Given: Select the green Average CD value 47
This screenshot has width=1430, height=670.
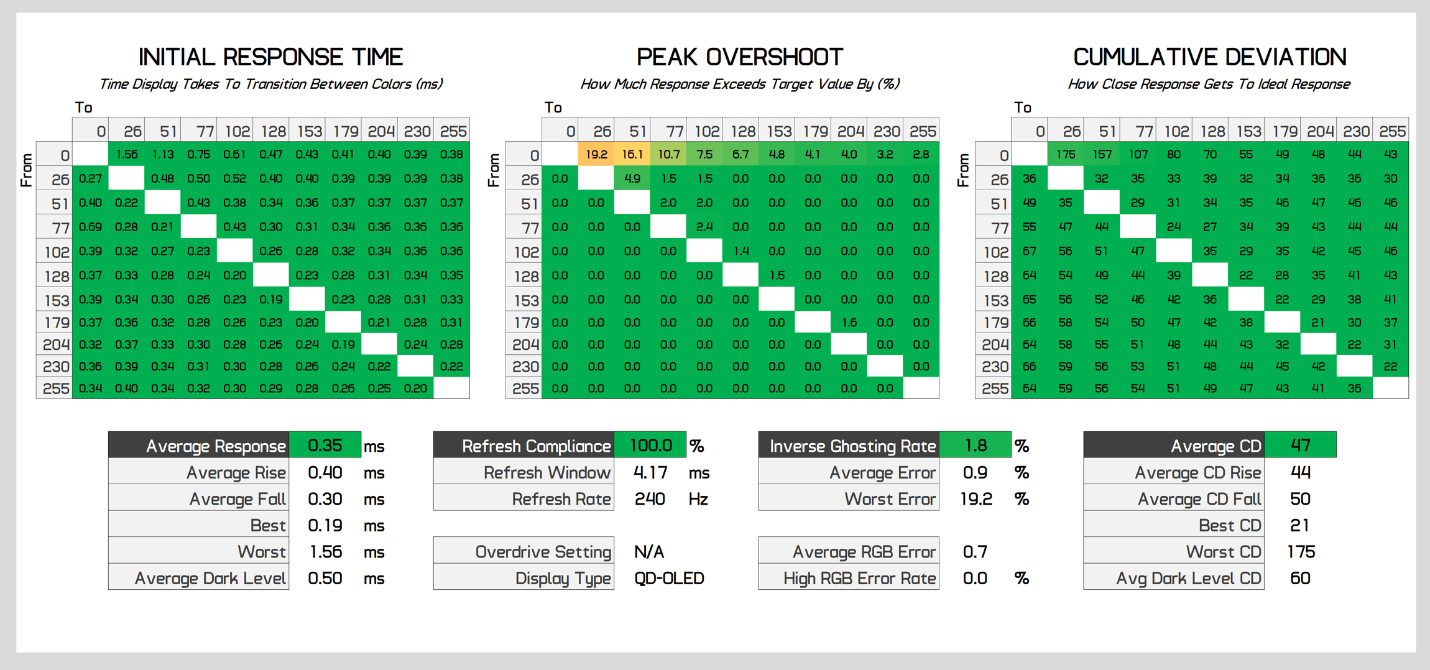Looking at the screenshot, I should [1300, 446].
